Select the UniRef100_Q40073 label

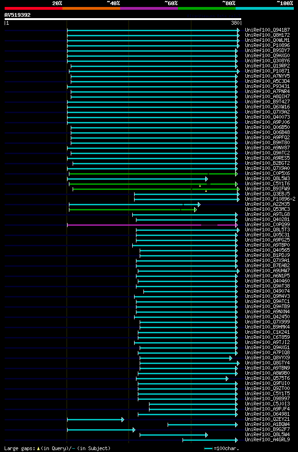[x=267, y=117]
